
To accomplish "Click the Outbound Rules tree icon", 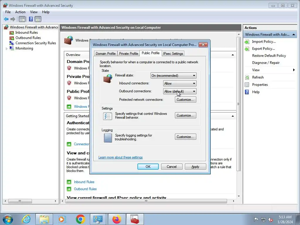I will pos(12,38).
